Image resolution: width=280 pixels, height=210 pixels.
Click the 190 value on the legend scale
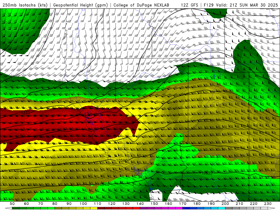coord(211,204)
